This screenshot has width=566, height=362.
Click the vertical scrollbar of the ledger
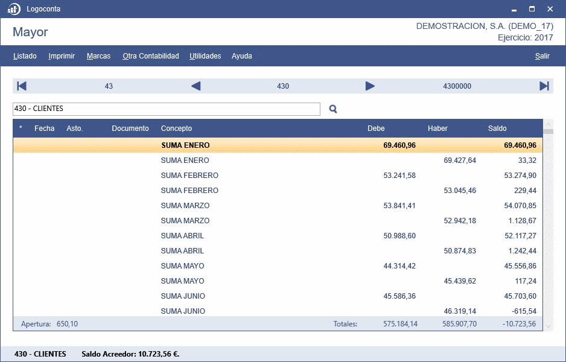pyautogui.click(x=548, y=229)
